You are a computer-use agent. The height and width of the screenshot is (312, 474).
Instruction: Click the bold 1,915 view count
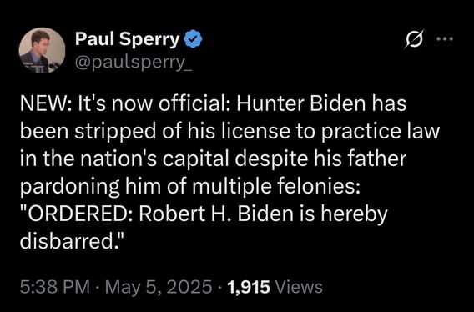(x=249, y=287)
